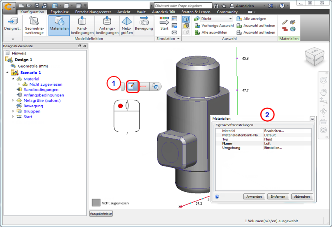Click the New file icon in quick access
The height and width of the screenshot is (227, 332).
pyautogui.click(x=21, y=6)
